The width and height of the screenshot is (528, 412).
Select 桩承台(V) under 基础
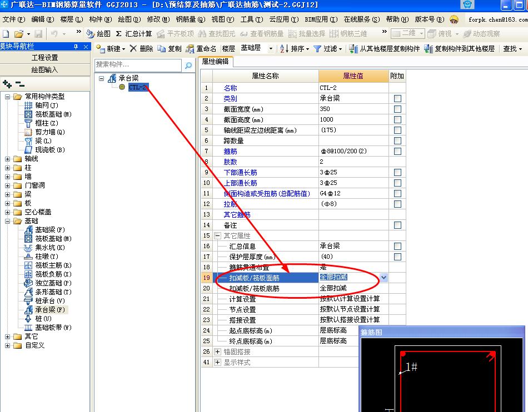tap(45, 301)
